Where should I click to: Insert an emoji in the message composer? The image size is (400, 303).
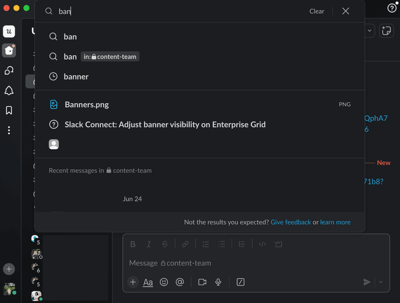tap(164, 282)
